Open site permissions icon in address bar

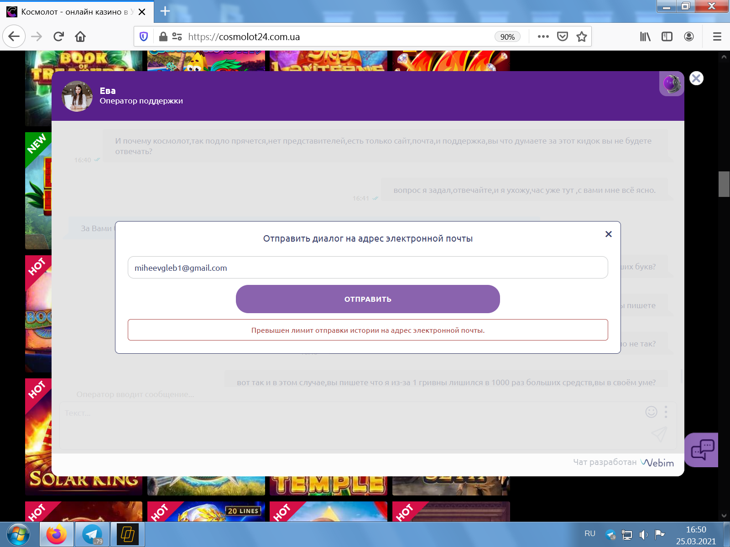coord(177,36)
